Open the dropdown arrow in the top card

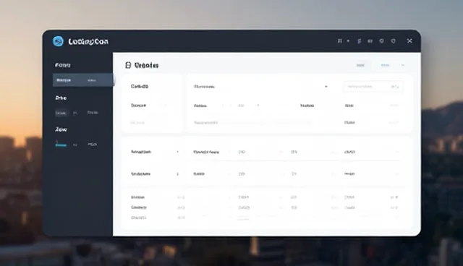(x=326, y=87)
